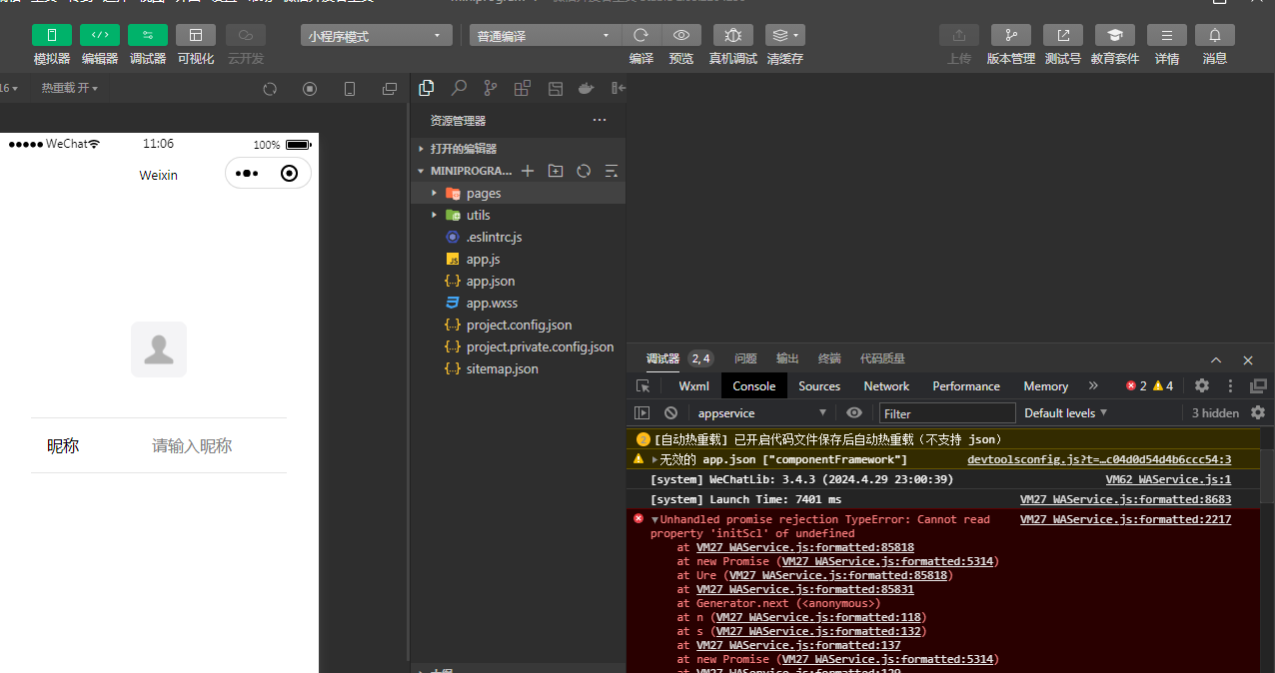Open the appservice context dropdown
Image resolution: width=1275 pixels, height=673 pixels.
tap(762, 412)
